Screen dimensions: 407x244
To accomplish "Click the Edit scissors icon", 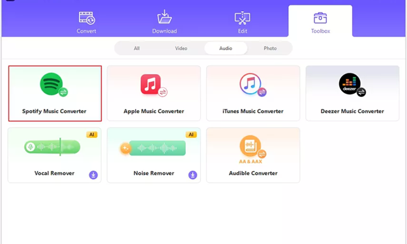I will tap(243, 18).
